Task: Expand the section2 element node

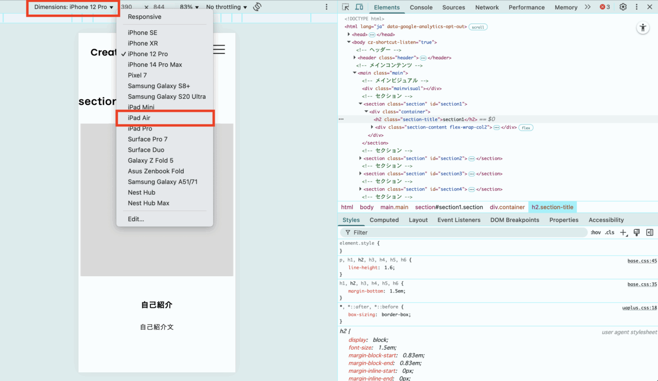Action: pyautogui.click(x=360, y=158)
